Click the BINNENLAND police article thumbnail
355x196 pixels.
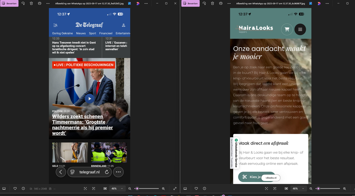coord(109,153)
